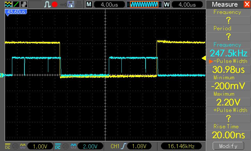Close the Measure panel with X
This screenshot has height=151, width=251.
247,4
